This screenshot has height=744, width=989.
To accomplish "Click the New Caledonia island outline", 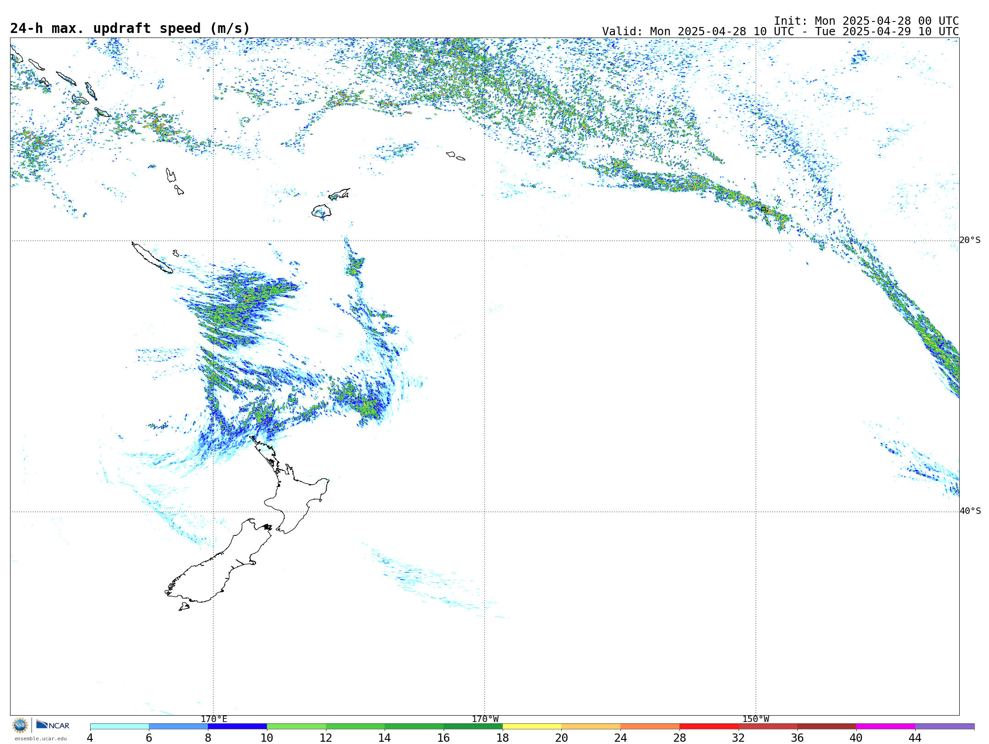I will point(152,258).
